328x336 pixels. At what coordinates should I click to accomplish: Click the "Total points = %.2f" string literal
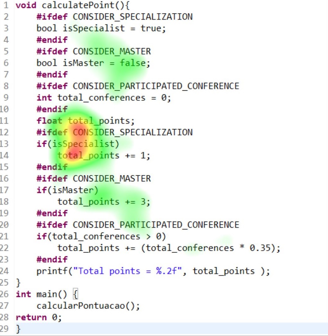point(130,271)
